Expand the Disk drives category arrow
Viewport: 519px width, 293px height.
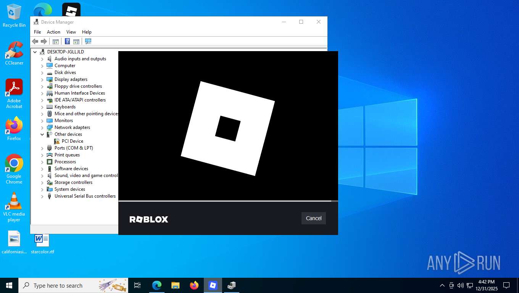[42, 72]
